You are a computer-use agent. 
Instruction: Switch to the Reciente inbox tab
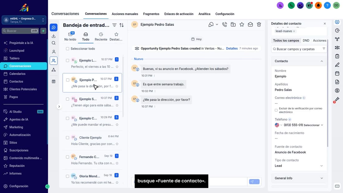pos(101,37)
